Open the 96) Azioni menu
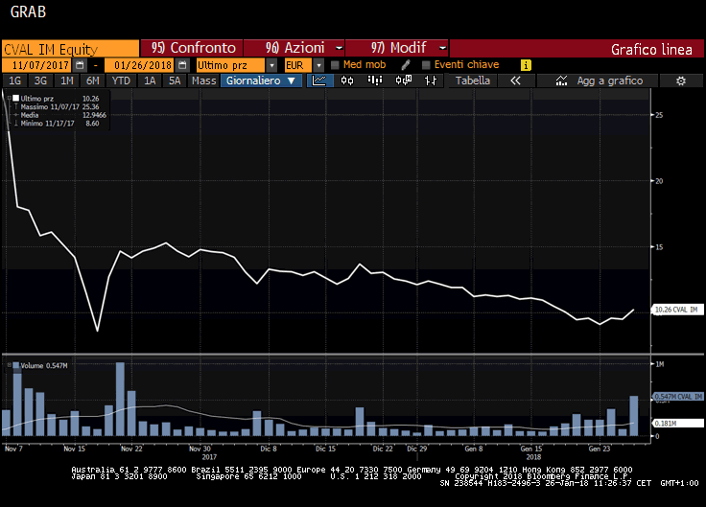The image size is (706, 507). 294,48
